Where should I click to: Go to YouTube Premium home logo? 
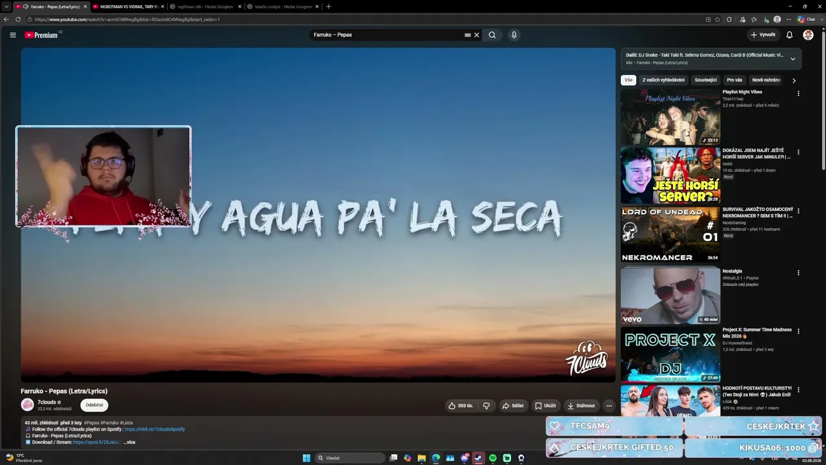pos(43,35)
